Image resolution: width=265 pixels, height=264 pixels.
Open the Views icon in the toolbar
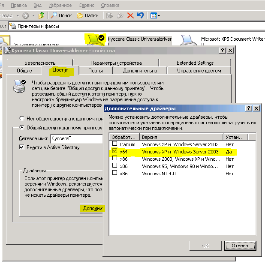[x=154, y=16]
